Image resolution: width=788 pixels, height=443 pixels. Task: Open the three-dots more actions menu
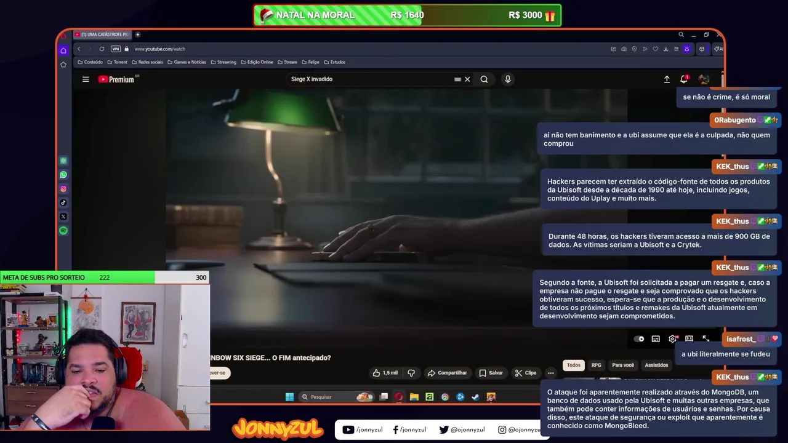(x=551, y=373)
